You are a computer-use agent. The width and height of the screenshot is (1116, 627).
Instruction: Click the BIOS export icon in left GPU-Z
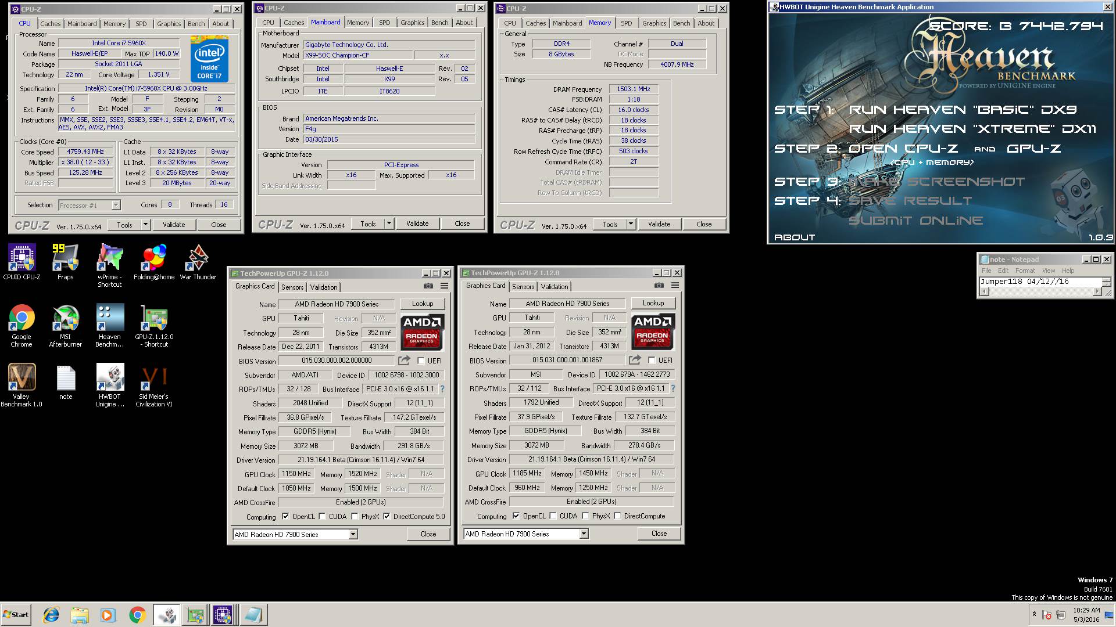[x=405, y=360]
